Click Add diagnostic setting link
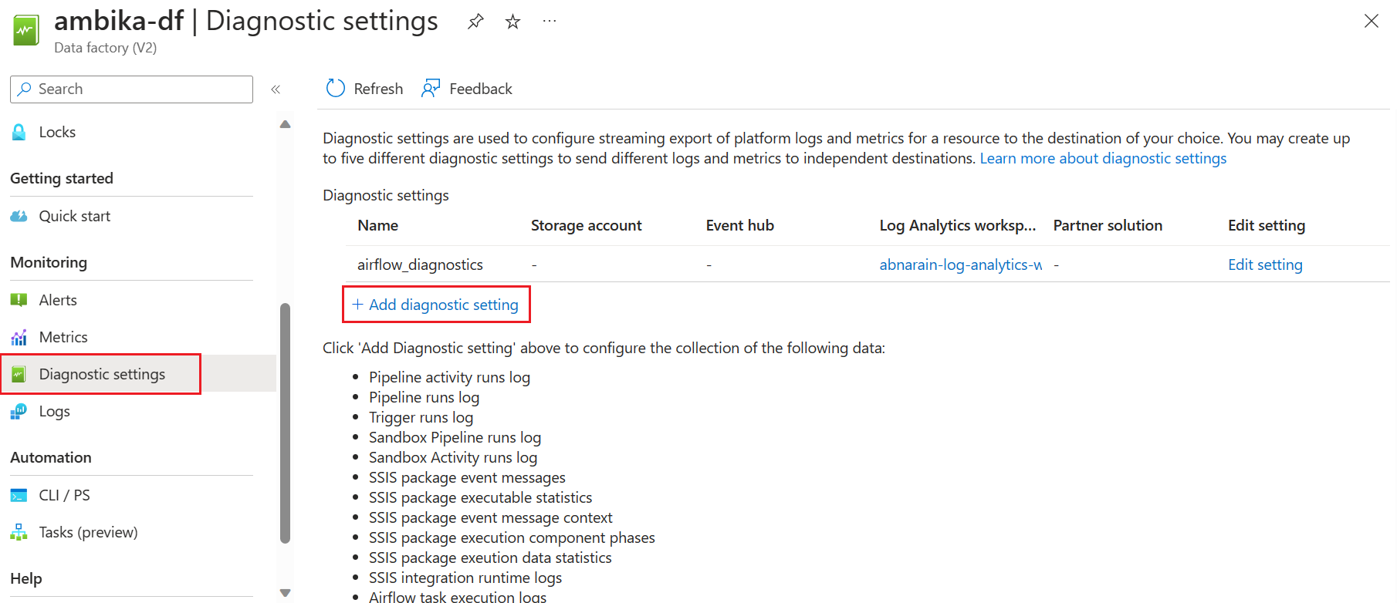The width and height of the screenshot is (1397, 603). pos(436,305)
